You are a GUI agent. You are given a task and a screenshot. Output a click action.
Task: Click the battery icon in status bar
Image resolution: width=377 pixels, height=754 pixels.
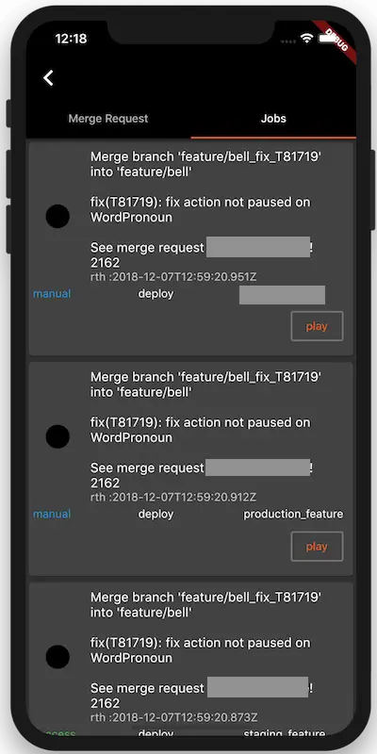coord(327,39)
